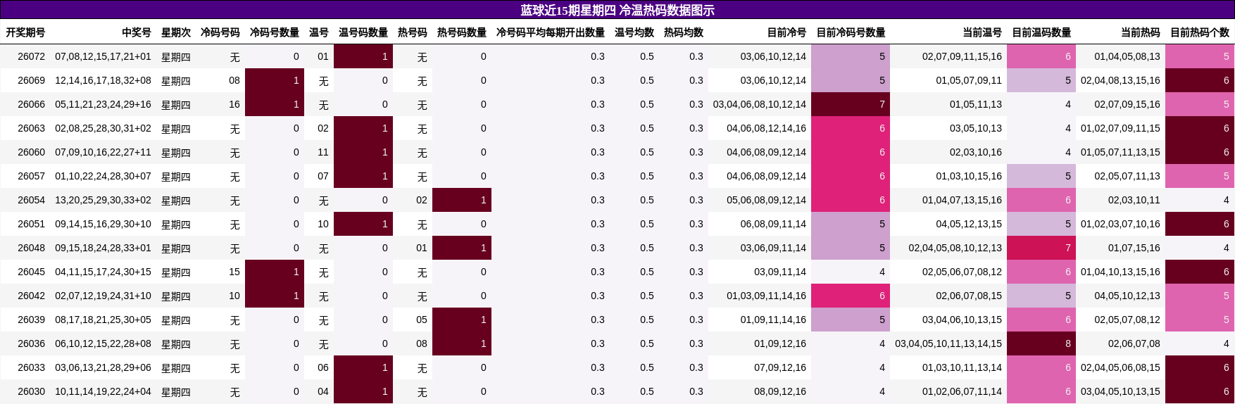Click the 星期次 column header

(176, 32)
